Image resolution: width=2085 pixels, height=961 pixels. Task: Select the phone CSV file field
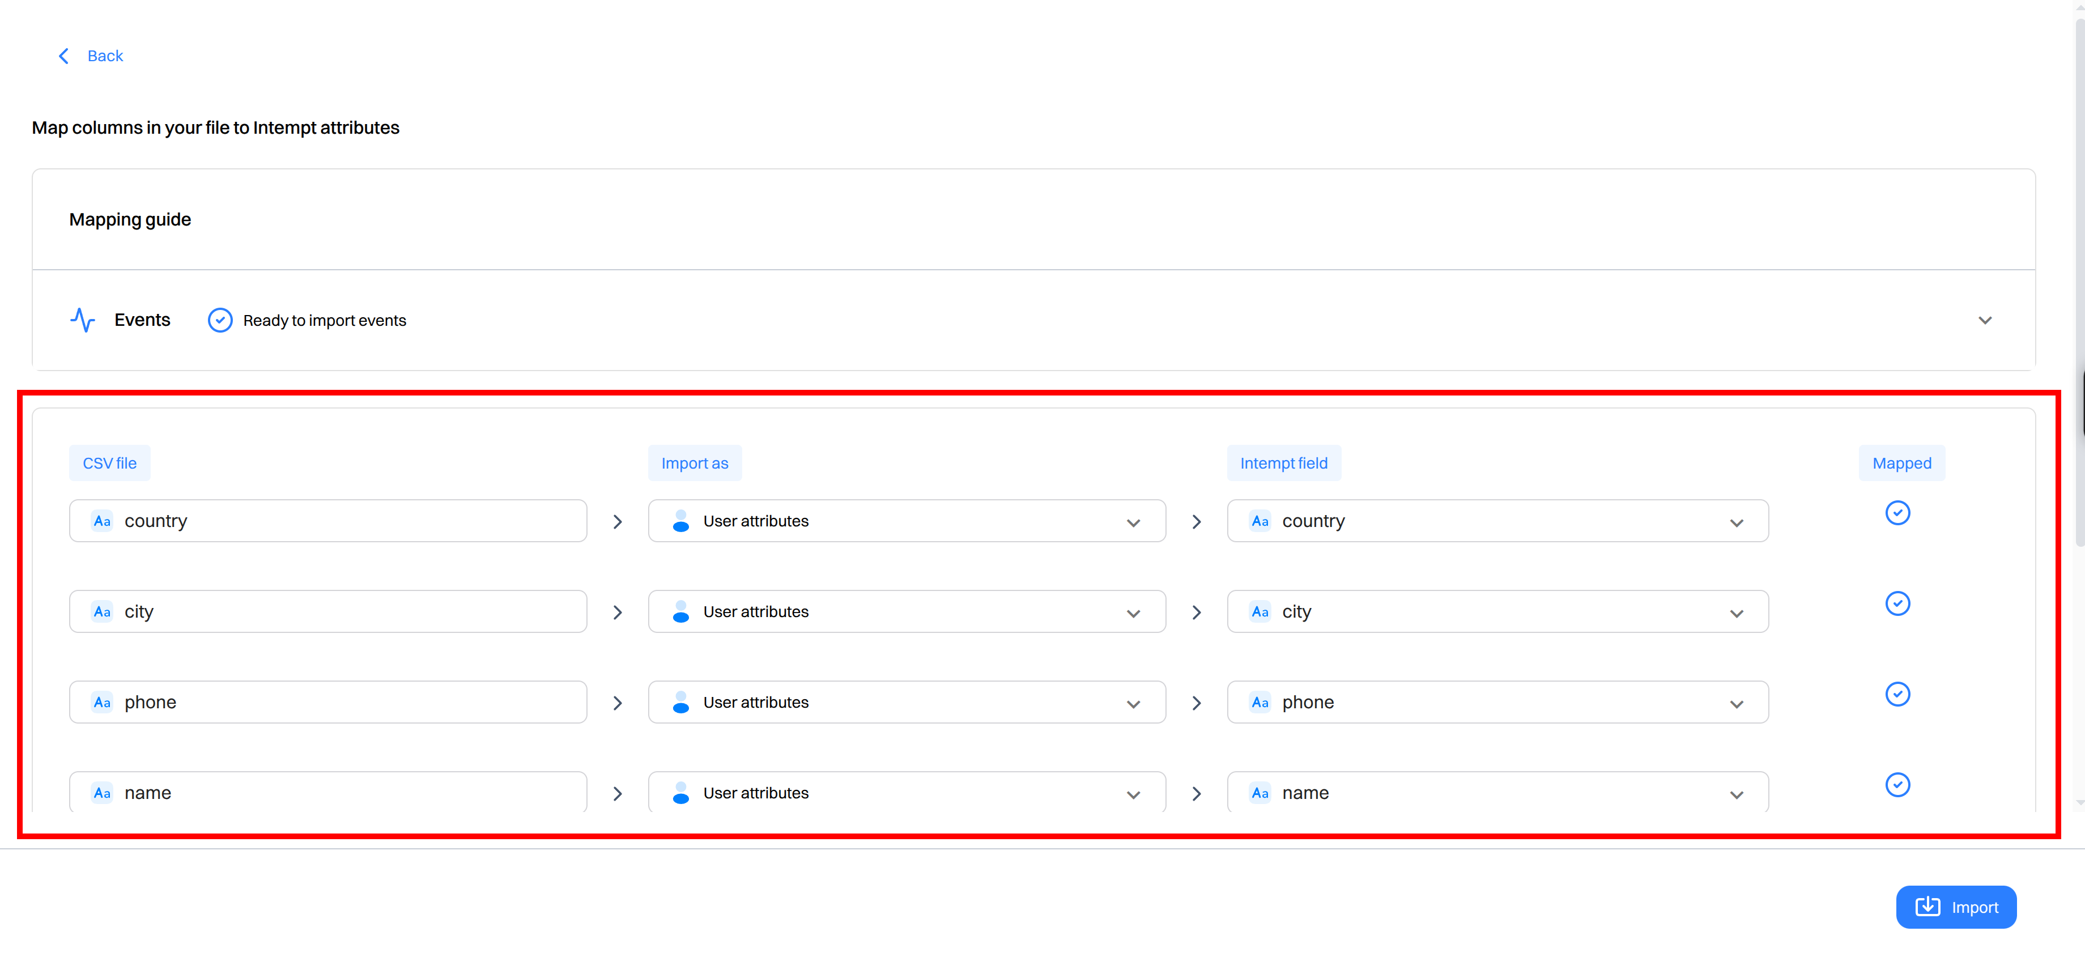(328, 702)
